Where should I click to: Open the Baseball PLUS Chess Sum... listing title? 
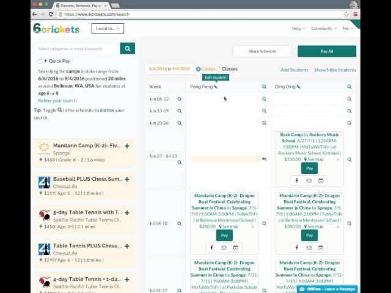[x=88, y=179]
